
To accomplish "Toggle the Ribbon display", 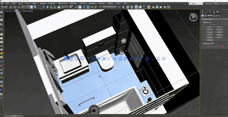I will pos(136,7).
